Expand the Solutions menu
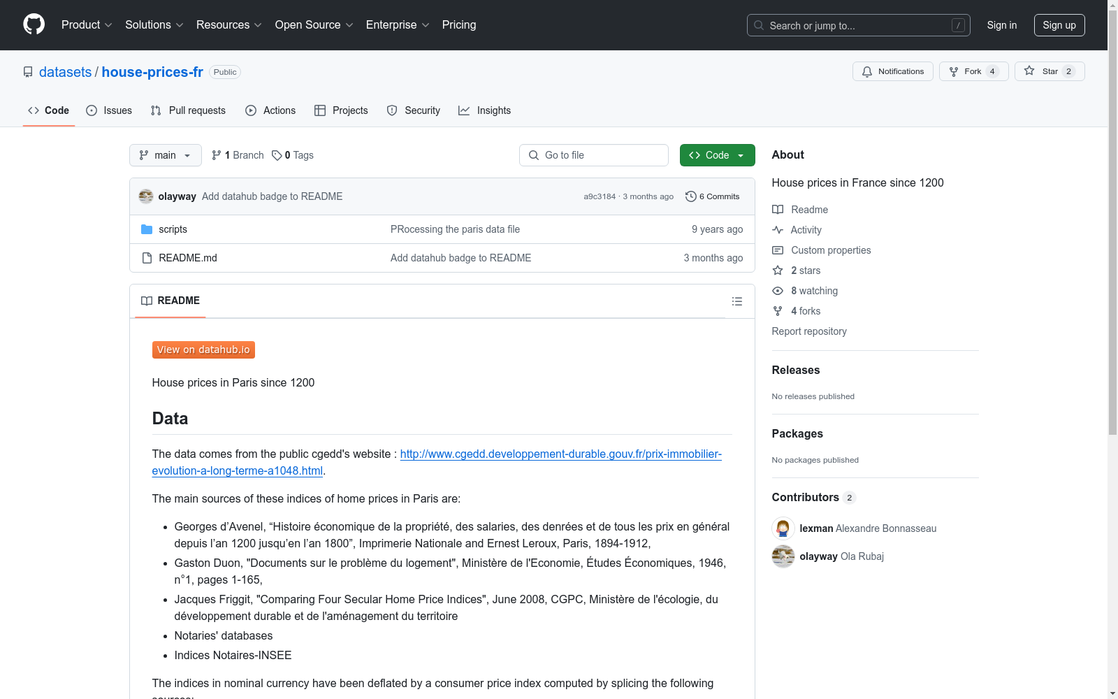The image size is (1118, 699). pos(154,25)
